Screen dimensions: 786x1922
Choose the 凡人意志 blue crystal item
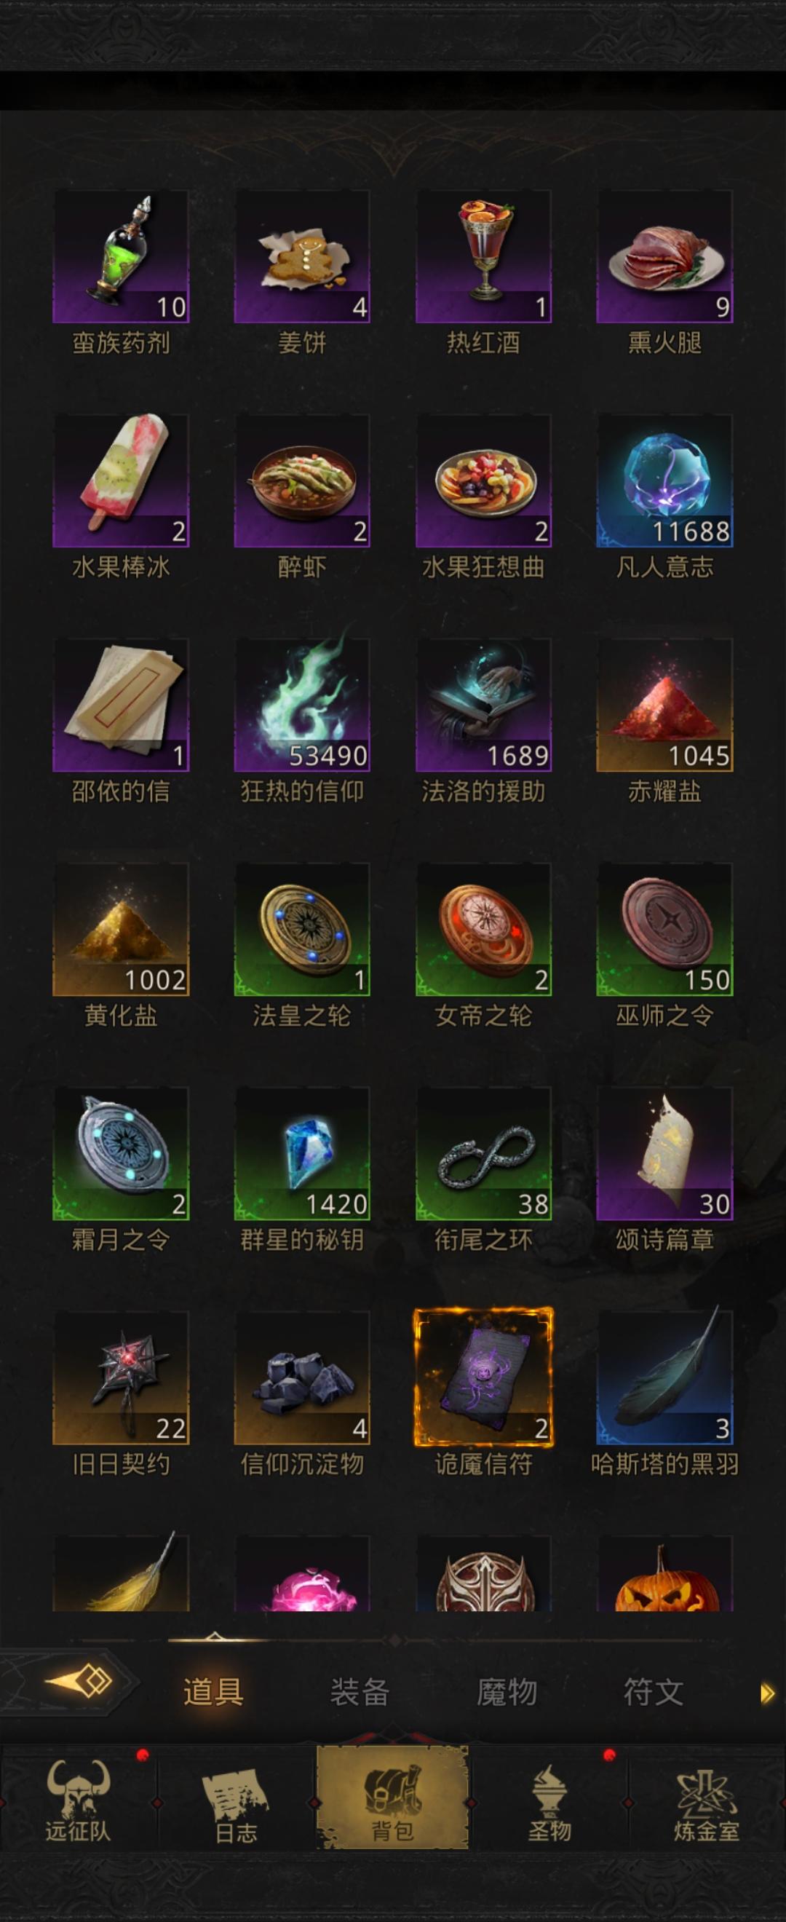coord(664,480)
